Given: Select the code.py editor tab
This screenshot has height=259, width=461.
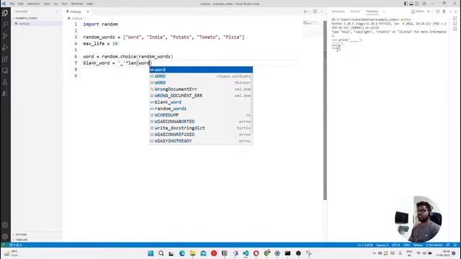Looking at the screenshot, I should (x=76, y=12).
